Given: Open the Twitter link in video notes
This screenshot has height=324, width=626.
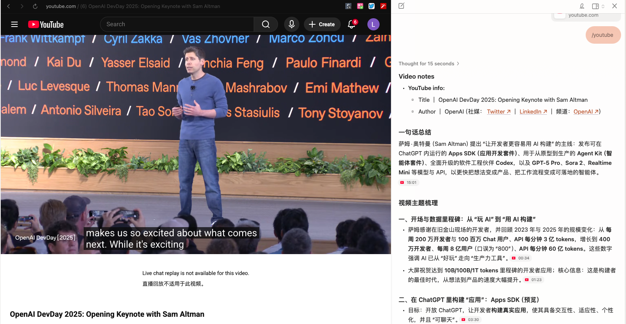Looking at the screenshot, I should 498,112.
